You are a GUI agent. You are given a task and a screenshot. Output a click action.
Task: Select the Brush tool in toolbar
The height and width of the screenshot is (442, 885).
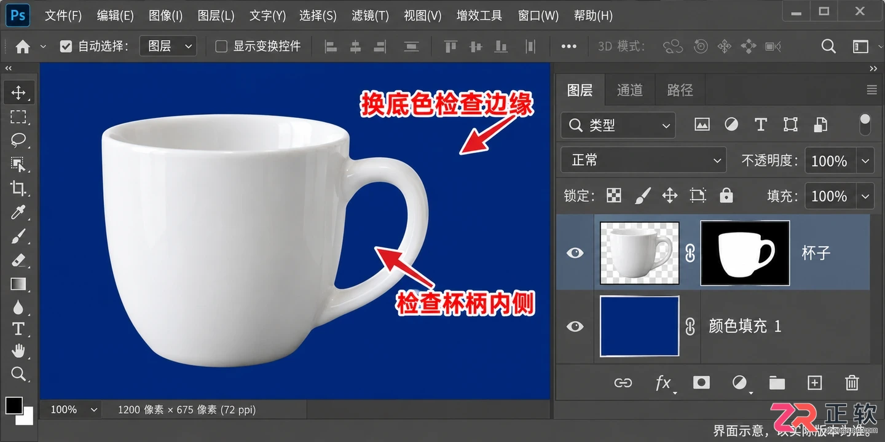click(18, 236)
